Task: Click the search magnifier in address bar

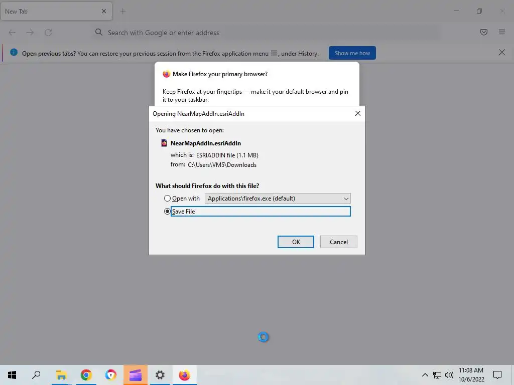Action: 99,32
